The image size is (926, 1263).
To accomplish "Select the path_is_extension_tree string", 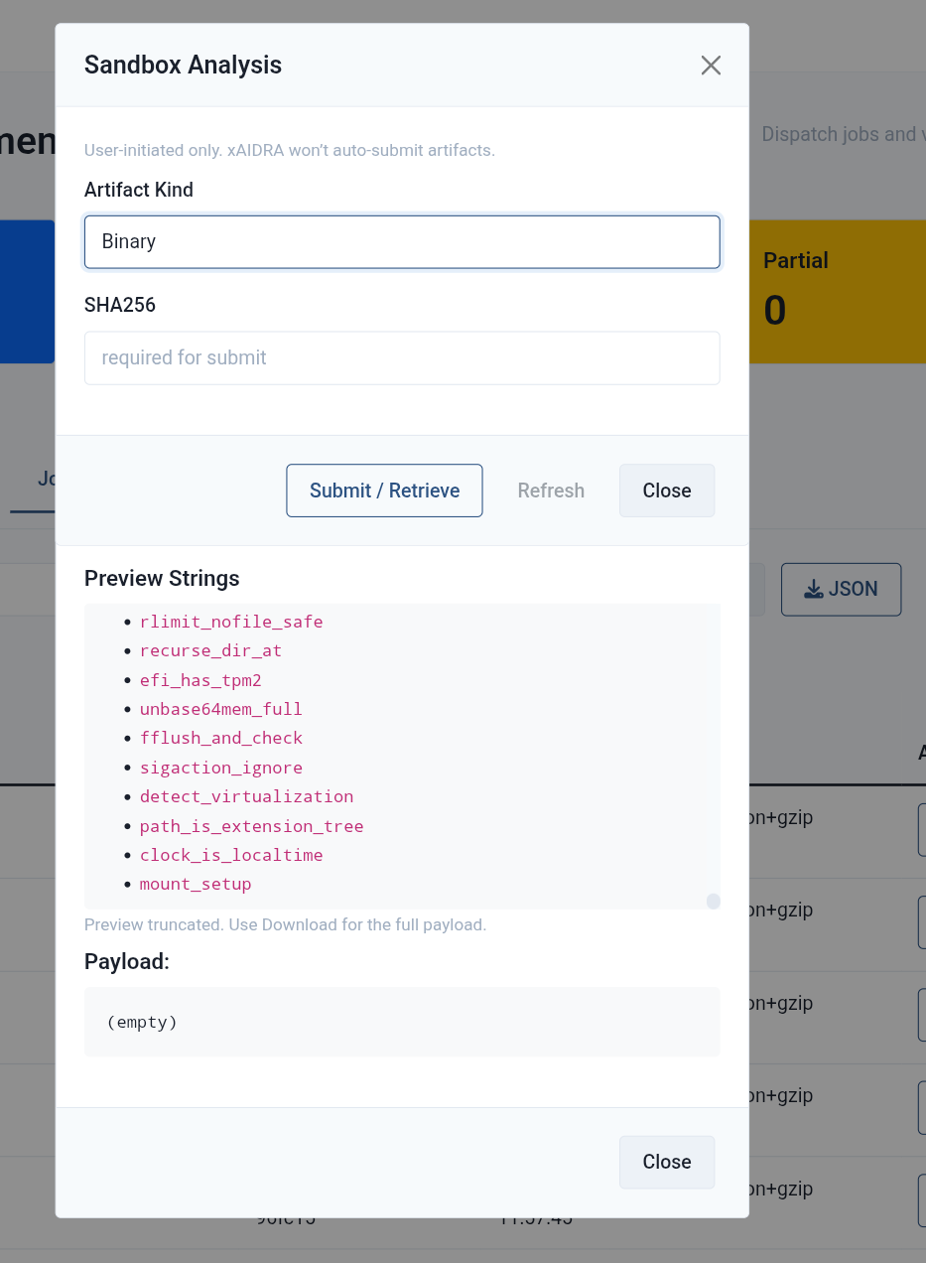I will (x=251, y=826).
